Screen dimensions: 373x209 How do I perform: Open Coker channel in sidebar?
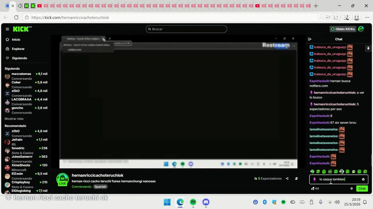tap(26, 84)
